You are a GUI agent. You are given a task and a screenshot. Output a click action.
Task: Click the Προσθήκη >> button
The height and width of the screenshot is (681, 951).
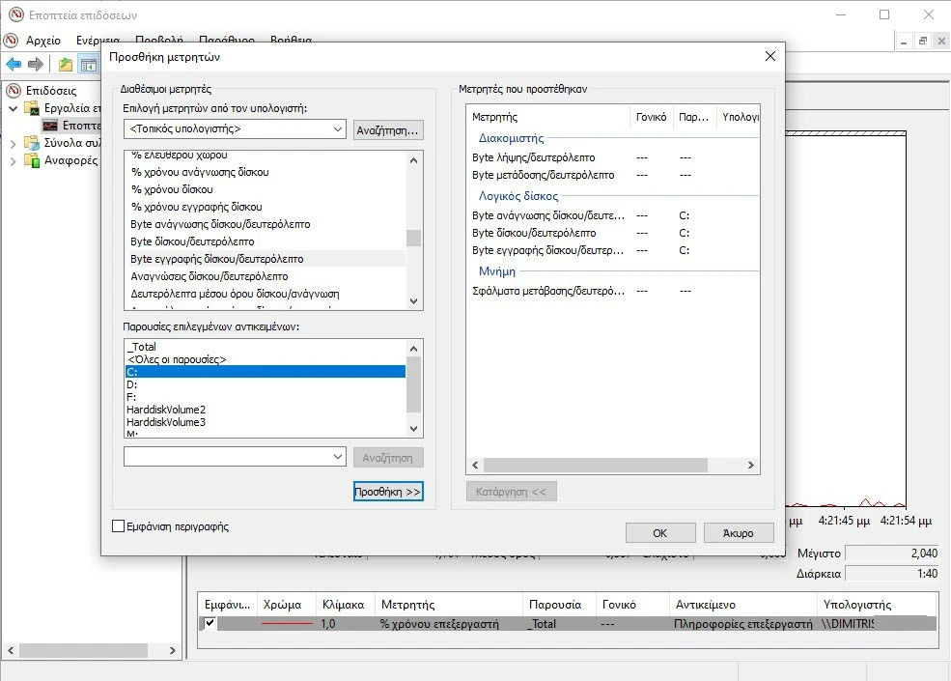coord(388,491)
